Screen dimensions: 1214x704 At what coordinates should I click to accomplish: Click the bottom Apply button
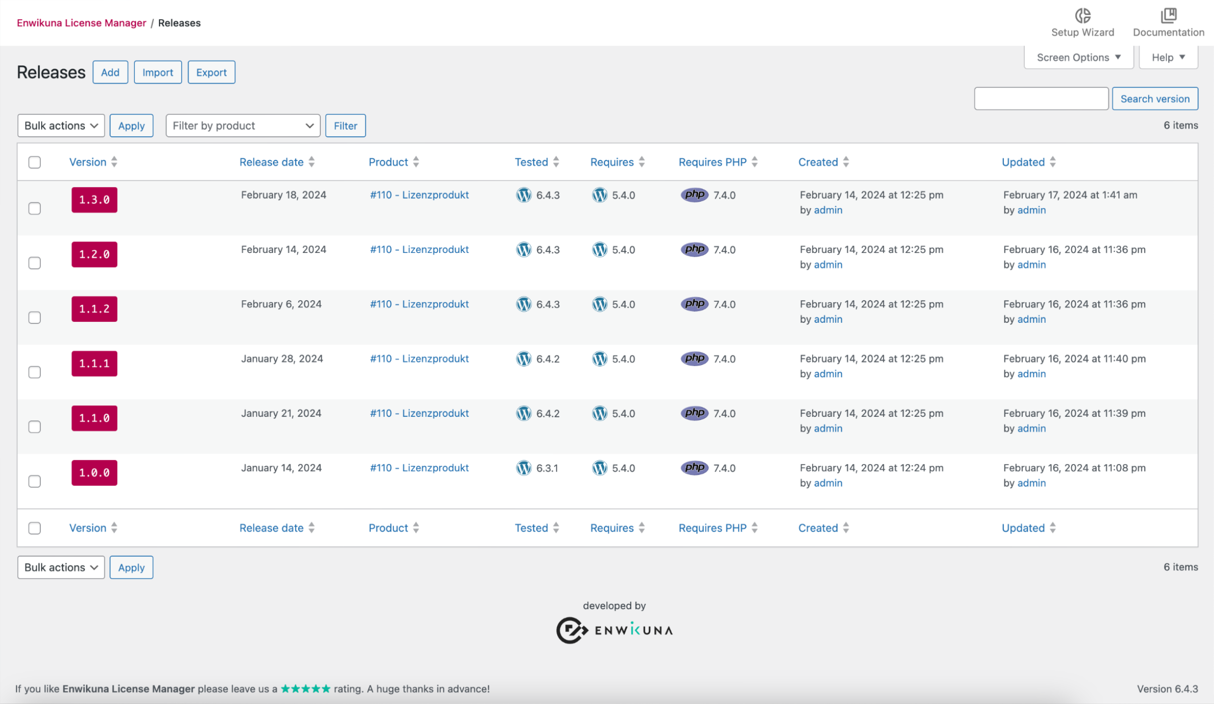pyautogui.click(x=131, y=567)
